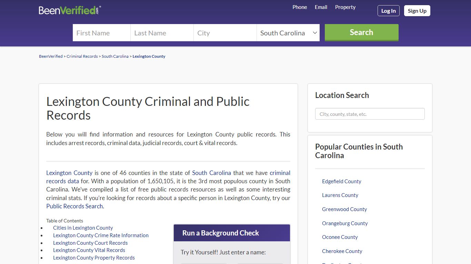Screen dimensions: 471x264
Task: Focus the First Name field
Action: pos(101,33)
